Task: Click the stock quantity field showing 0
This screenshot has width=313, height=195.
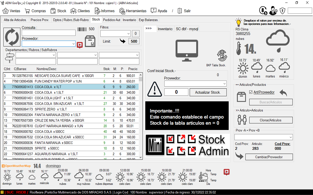Action: (176, 92)
